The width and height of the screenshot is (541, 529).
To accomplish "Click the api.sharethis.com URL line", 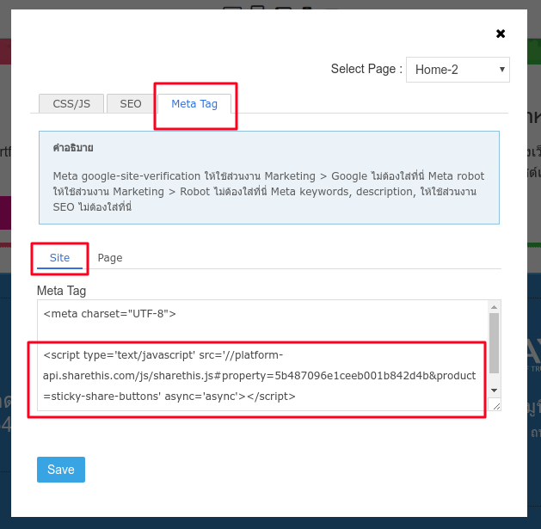I will [258, 376].
